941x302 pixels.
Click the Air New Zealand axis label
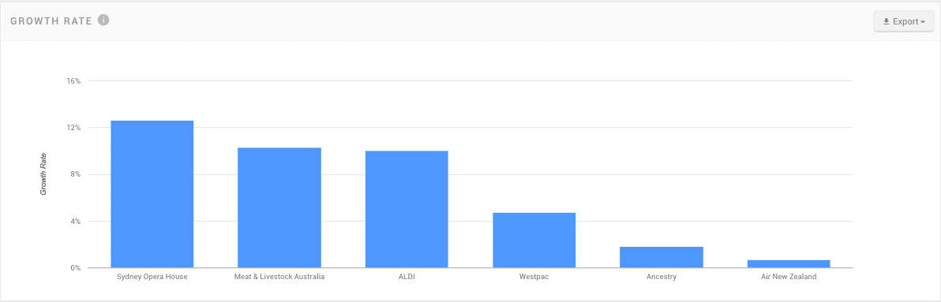click(789, 277)
